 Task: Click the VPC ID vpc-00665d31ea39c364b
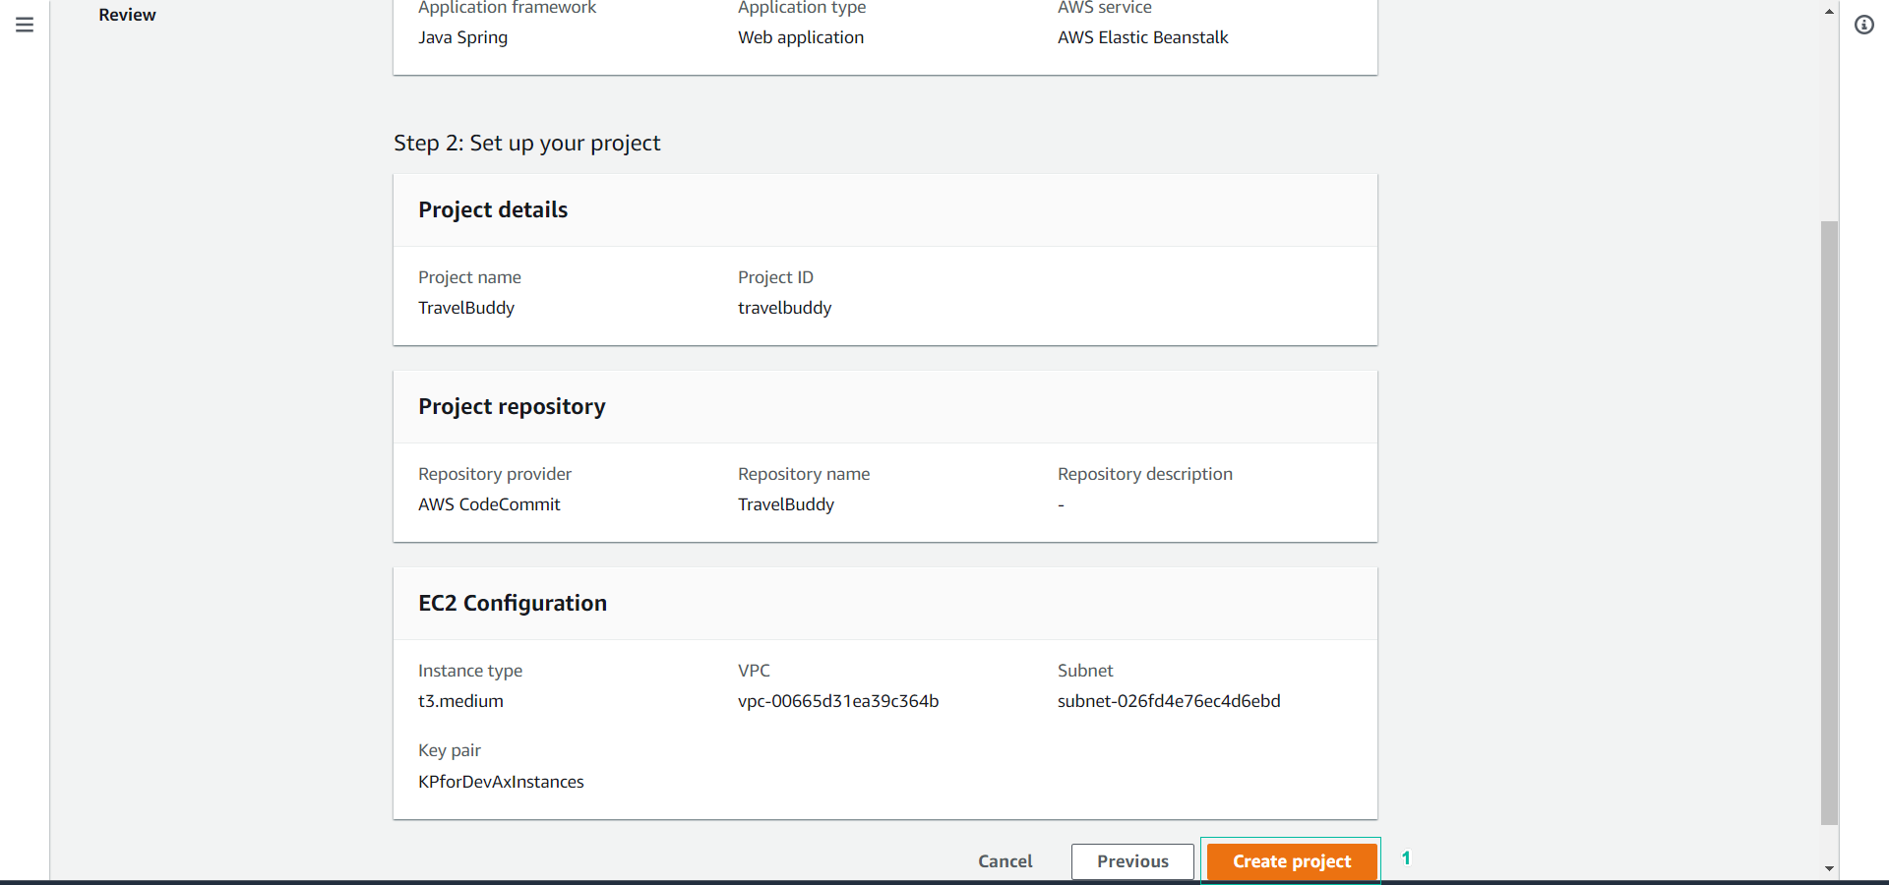click(838, 701)
